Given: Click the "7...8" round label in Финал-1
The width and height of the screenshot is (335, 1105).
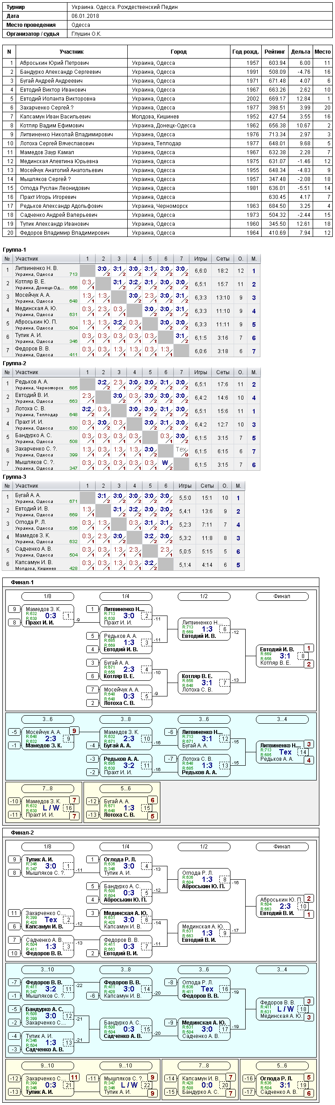Looking at the screenshot, I should pos(47,789).
